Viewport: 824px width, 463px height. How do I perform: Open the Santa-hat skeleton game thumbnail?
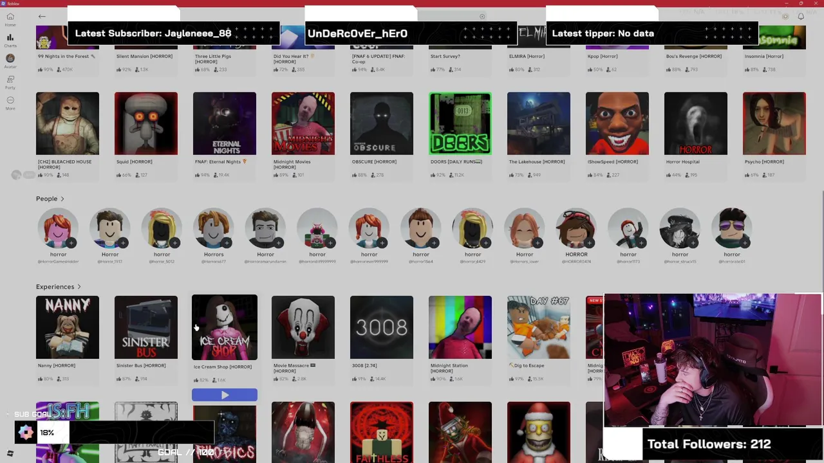tap(460, 432)
